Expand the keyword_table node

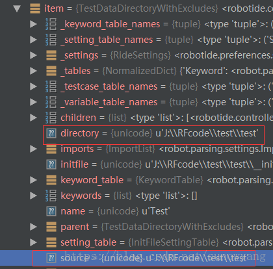[x=33, y=180]
